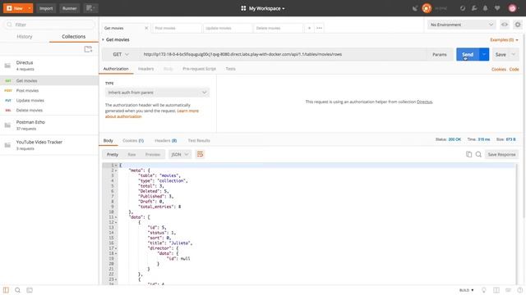Click the Filter search field in sidebar
The width and height of the screenshot is (526, 295).
tap(49, 25)
